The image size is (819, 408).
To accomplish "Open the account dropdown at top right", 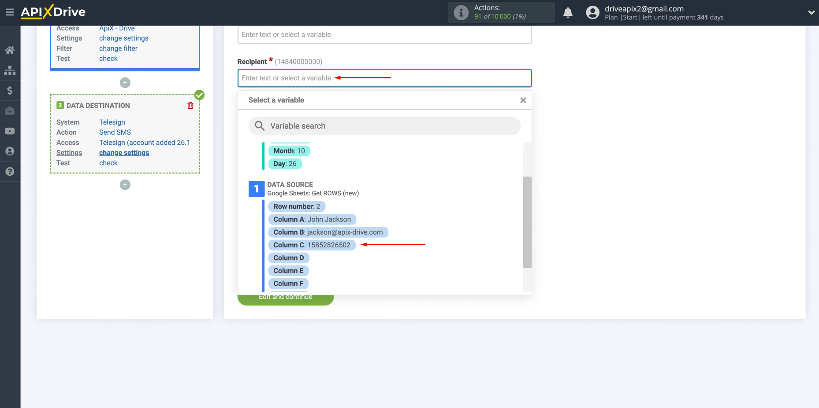I will pyautogui.click(x=812, y=12).
